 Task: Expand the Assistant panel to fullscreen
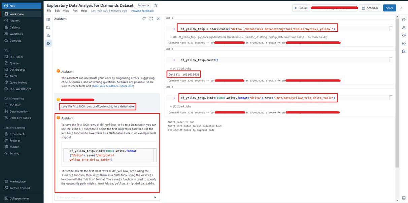151,19
